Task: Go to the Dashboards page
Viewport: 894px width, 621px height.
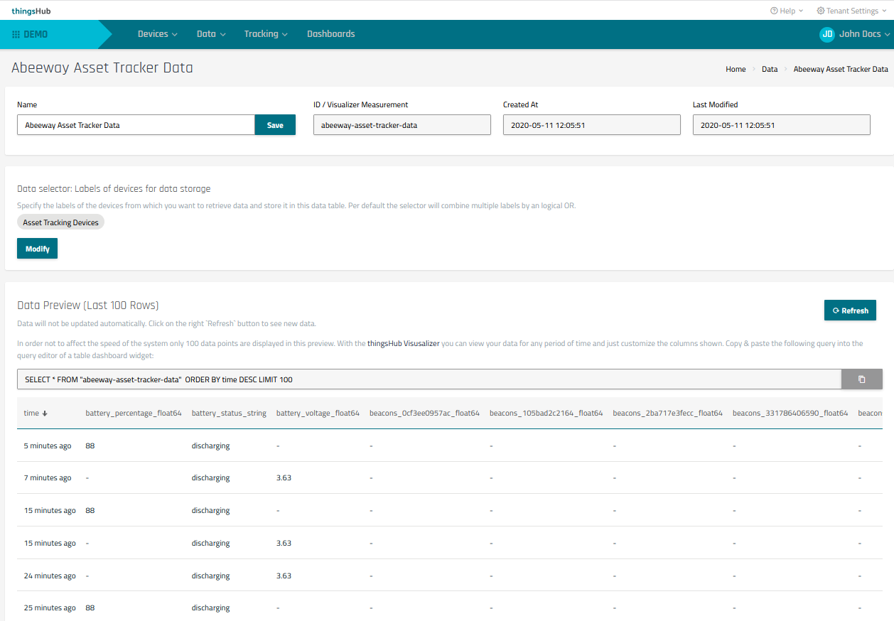Action: (330, 34)
